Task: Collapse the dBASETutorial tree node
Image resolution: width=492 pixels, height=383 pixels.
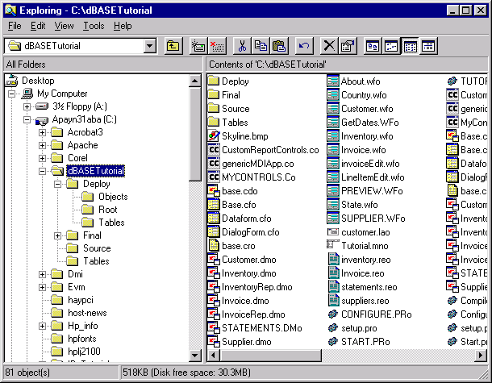Action: (x=43, y=171)
